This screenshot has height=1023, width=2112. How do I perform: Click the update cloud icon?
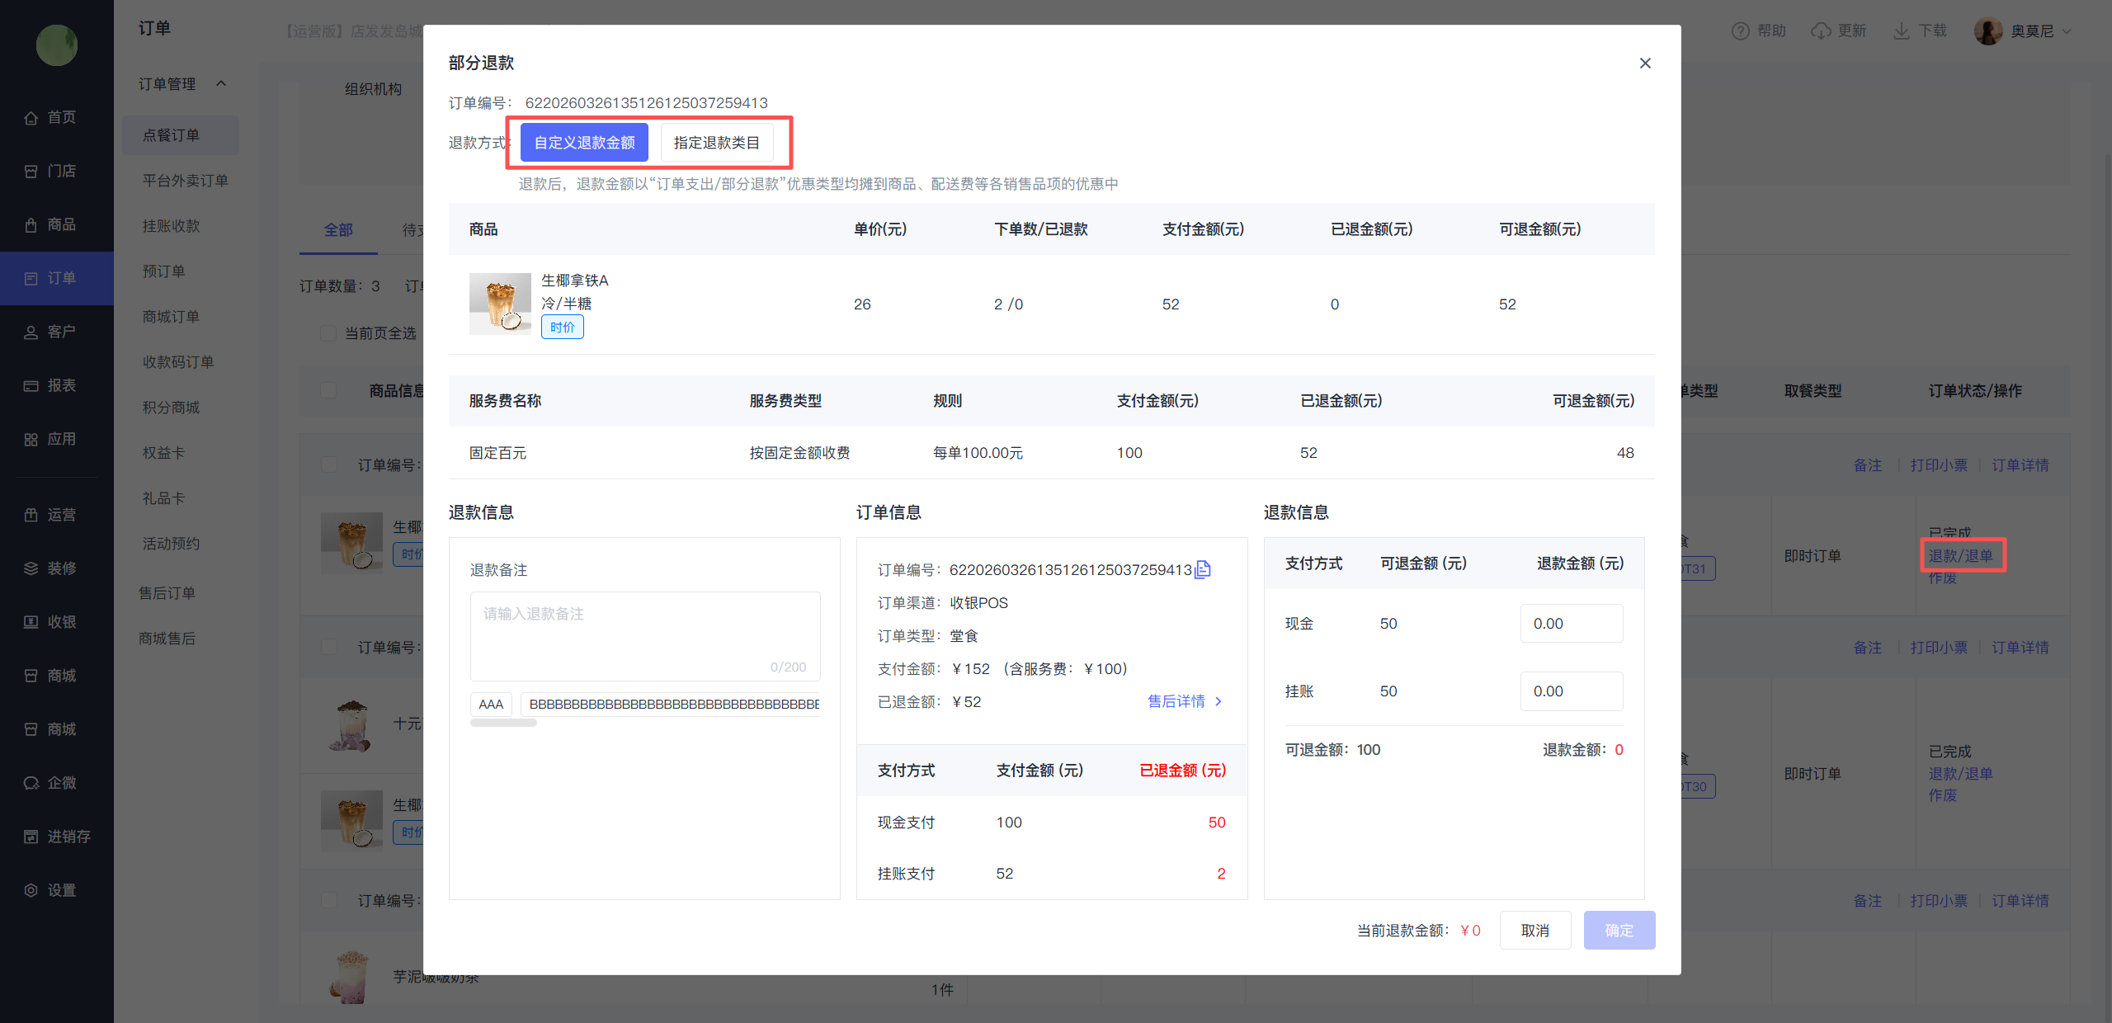pyautogui.click(x=1821, y=31)
